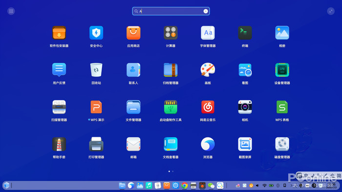This screenshot has height=192, width=342.
Task: Open 软件包安装器 package installer app
Action: 59,33
